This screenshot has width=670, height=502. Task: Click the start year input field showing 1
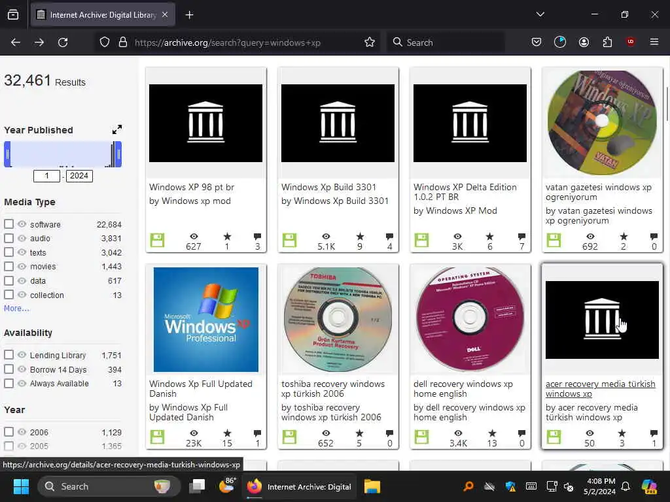tap(46, 176)
